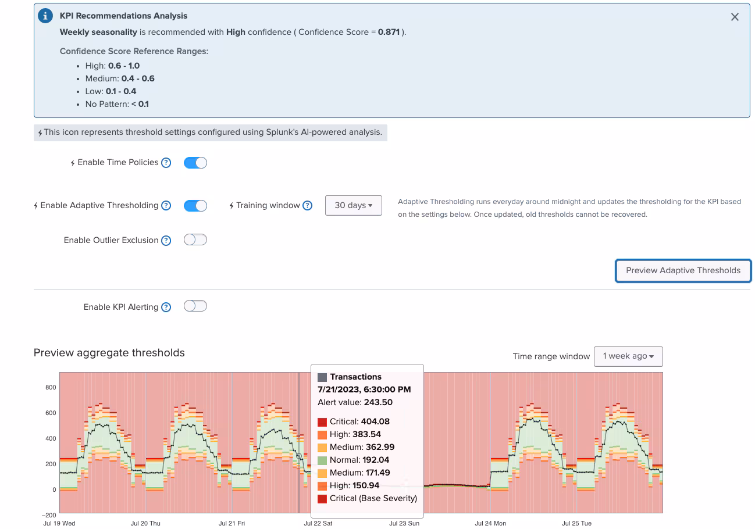Open help for Enable Outlier Exclusion
755x529 pixels.
click(x=166, y=241)
